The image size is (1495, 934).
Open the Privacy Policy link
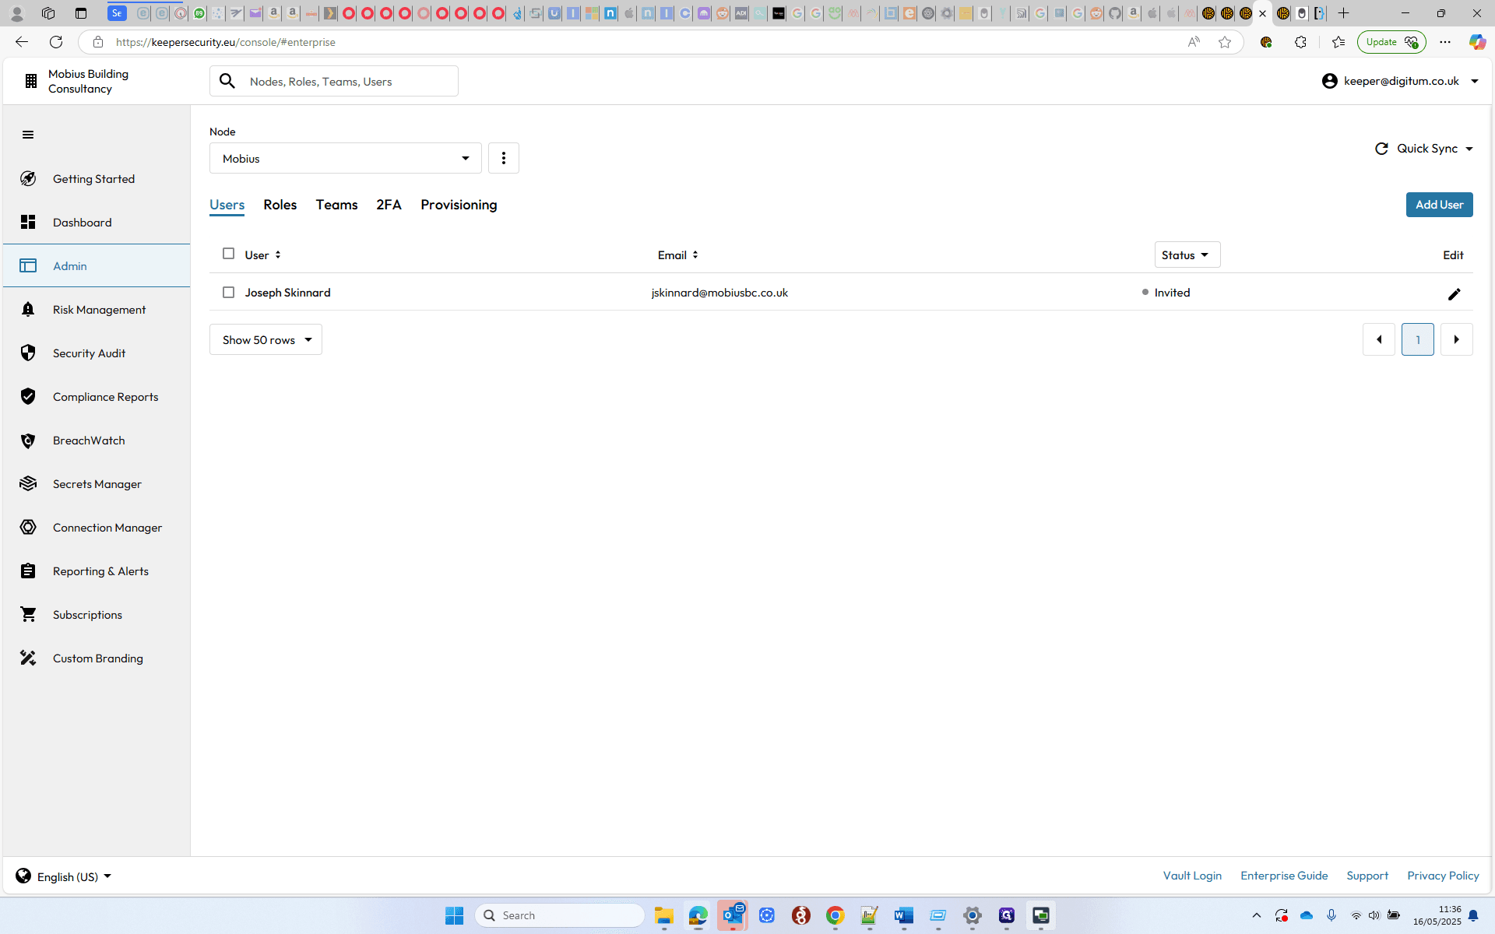[x=1443, y=876]
